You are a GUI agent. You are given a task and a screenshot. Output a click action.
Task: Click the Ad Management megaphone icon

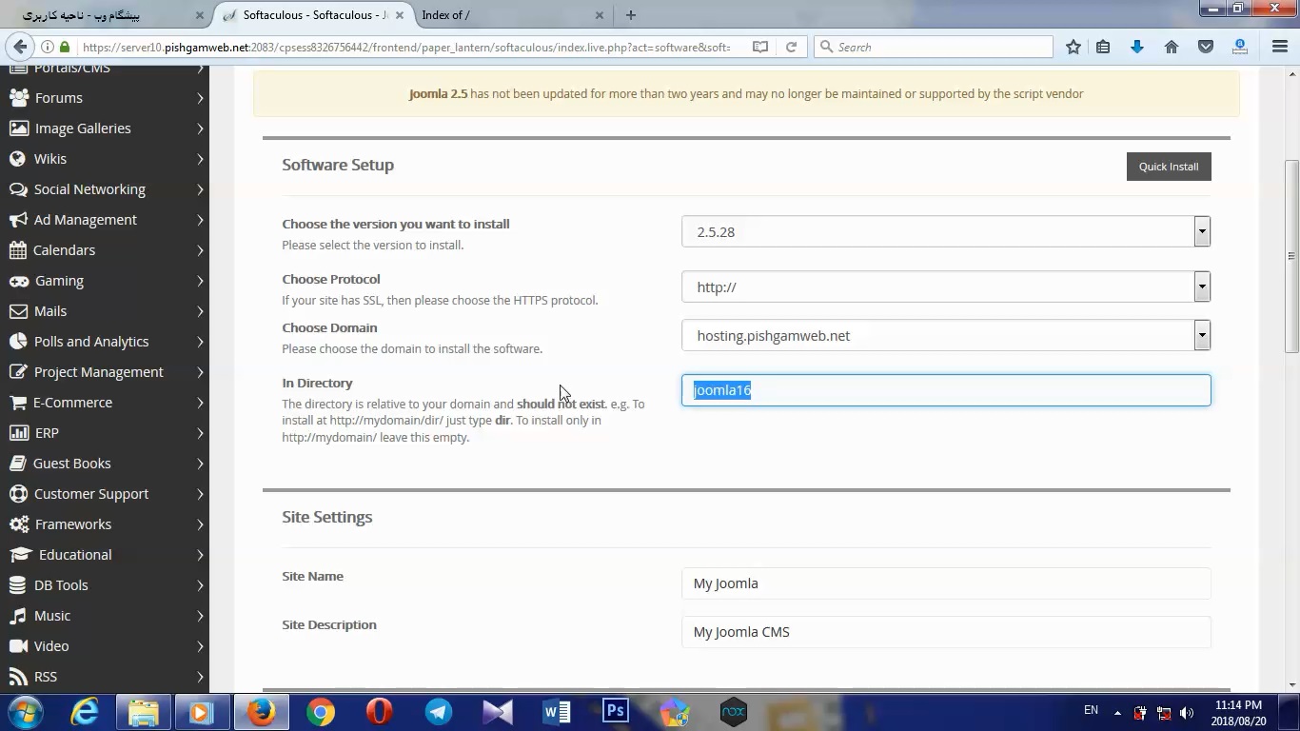coord(17,220)
